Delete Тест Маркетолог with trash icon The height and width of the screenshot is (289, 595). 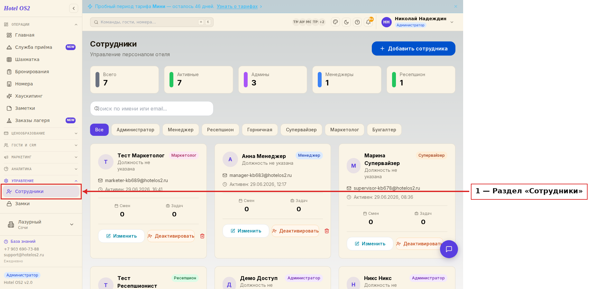pos(202,236)
